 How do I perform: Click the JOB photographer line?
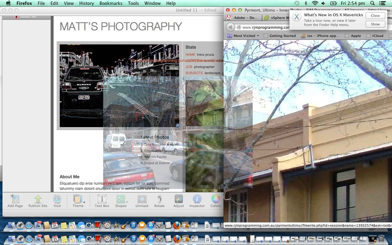pyautogui.click(x=200, y=67)
